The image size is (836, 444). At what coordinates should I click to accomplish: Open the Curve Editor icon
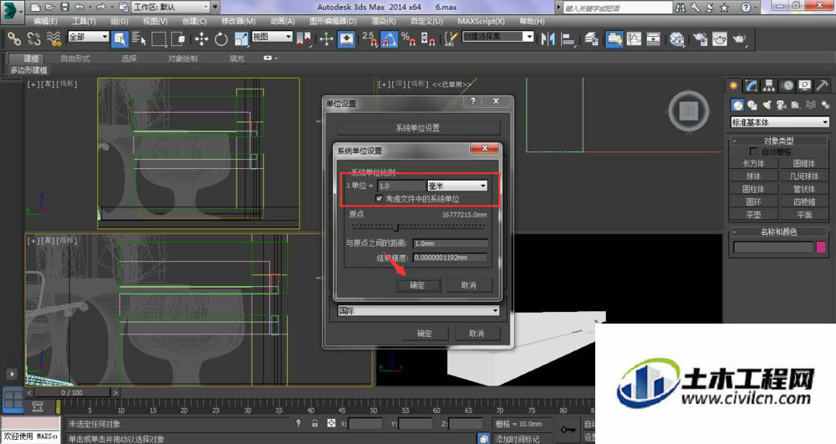coord(634,39)
